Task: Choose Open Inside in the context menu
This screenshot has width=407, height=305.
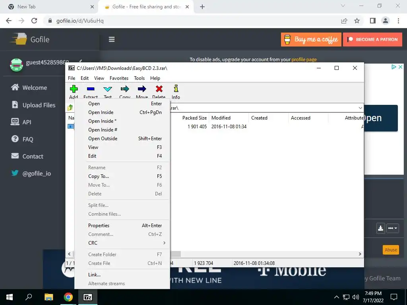Action: (x=122, y=112)
